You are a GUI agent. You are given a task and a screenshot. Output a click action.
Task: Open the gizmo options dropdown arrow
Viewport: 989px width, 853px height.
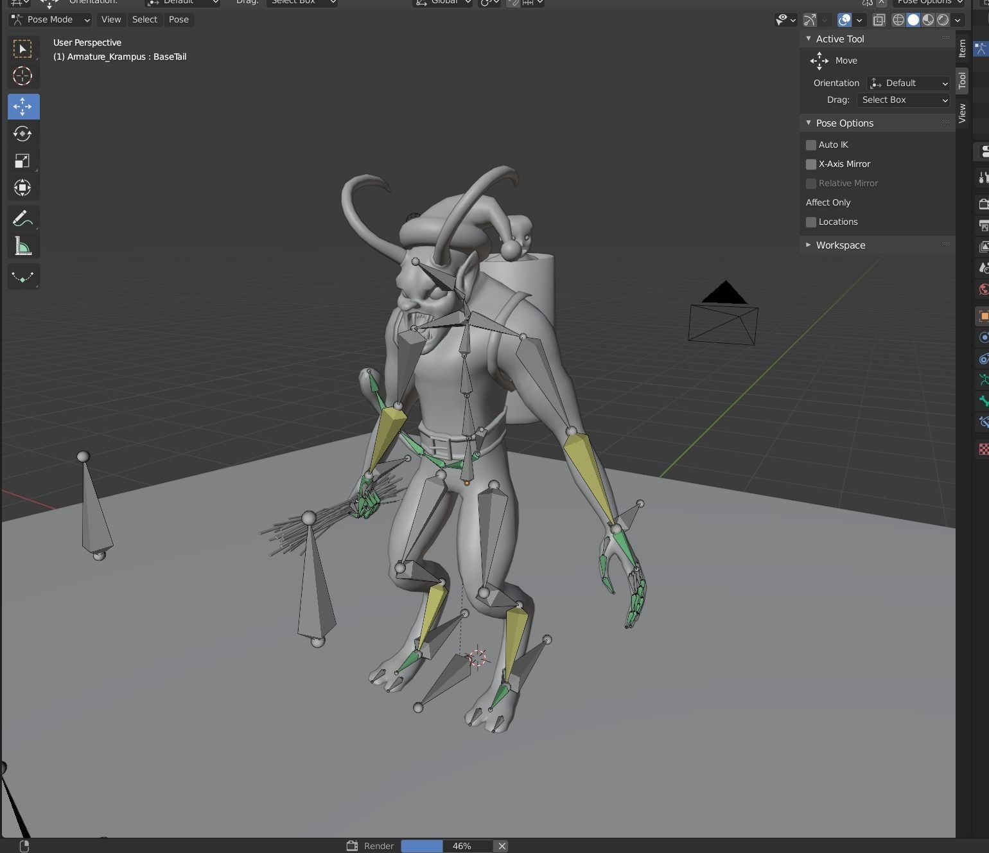click(825, 20)
